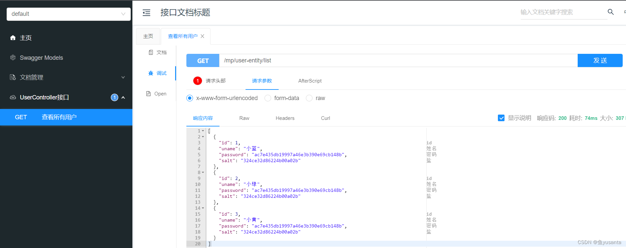The image size is (626, 248).
Task: Open Swagger Models in the sidebar
Action: [66, 57]
